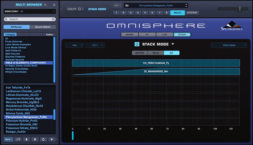Image resolution: width=253 pixels, height=145 pixels.
Task: Open the MIXER tab
Action: (x=129, y=35)
